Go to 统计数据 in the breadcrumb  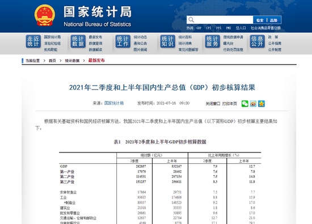tap(72, 61)
